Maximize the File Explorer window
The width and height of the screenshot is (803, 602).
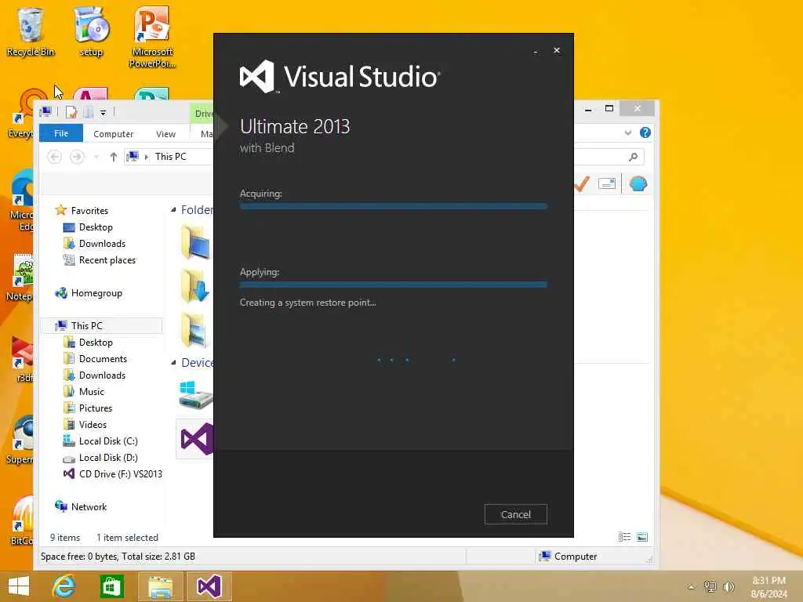pos(609,108)
